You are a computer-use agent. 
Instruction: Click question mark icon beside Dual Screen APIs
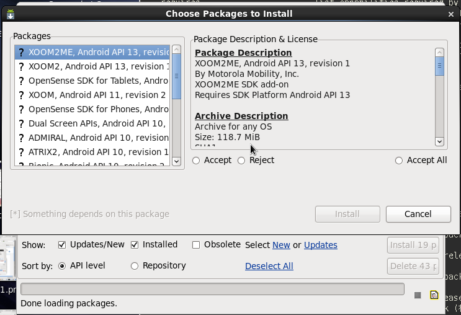click(21, 123)
